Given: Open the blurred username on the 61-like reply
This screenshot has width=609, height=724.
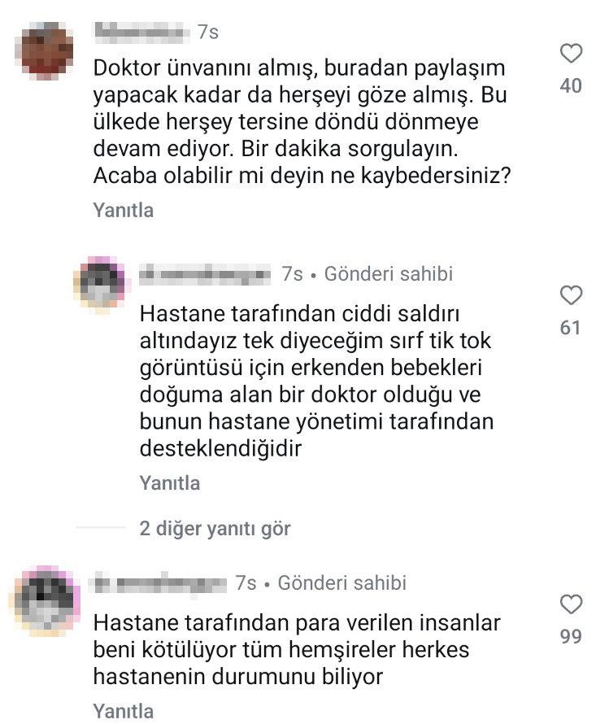Looking at the screenshot, I should (206, 274).
